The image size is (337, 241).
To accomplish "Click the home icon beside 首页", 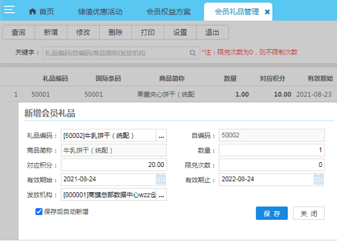I will (32, 12).
